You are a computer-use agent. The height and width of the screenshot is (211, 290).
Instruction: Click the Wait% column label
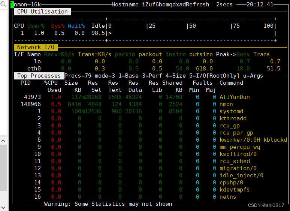pos(76,26)
